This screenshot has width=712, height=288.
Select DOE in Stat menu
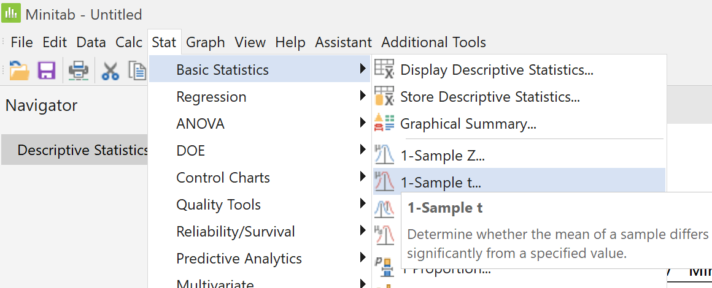(x=260, y=150)
